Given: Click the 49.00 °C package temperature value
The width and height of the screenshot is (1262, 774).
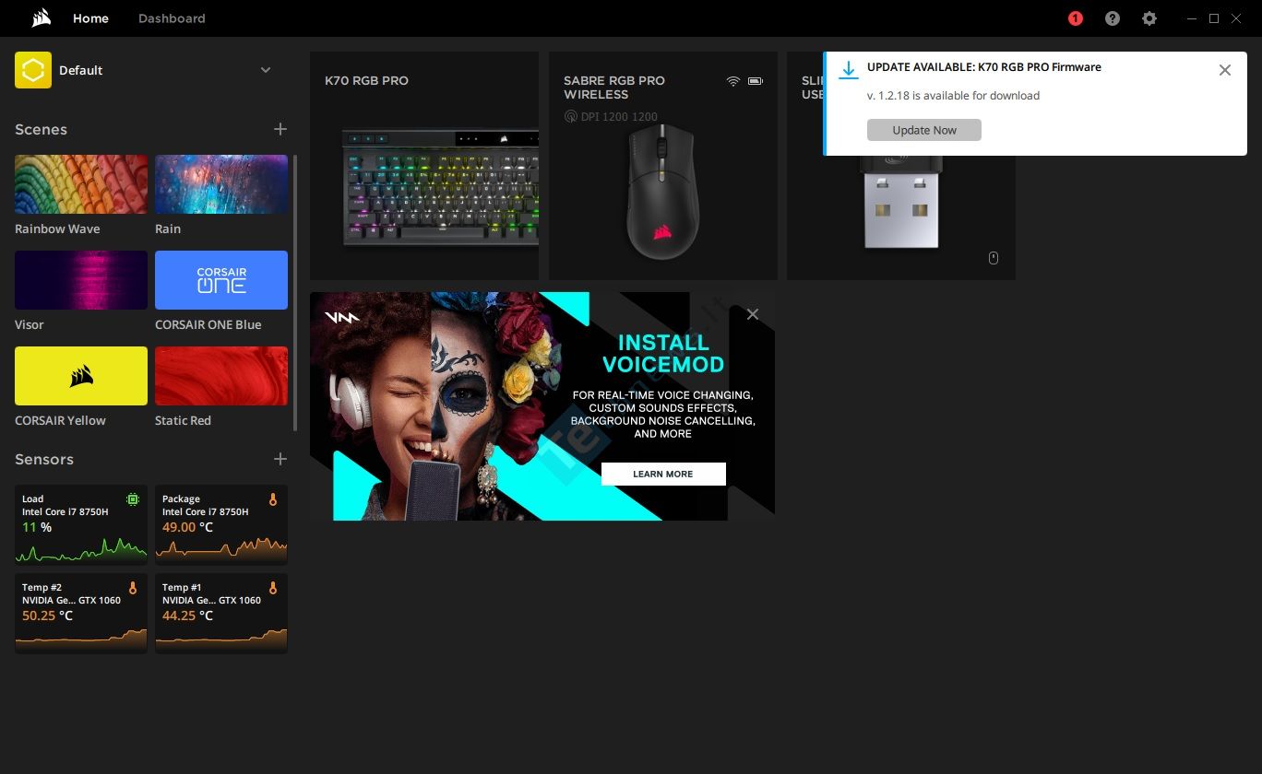Looking at the screenshot, I should (188, 527).
